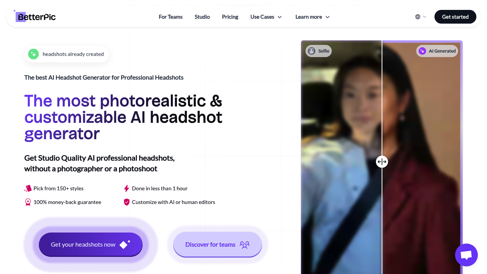The height and width of the screenshot is (274, 487).
Task: Click the lightning bolt icon
Action: point(126,188)
